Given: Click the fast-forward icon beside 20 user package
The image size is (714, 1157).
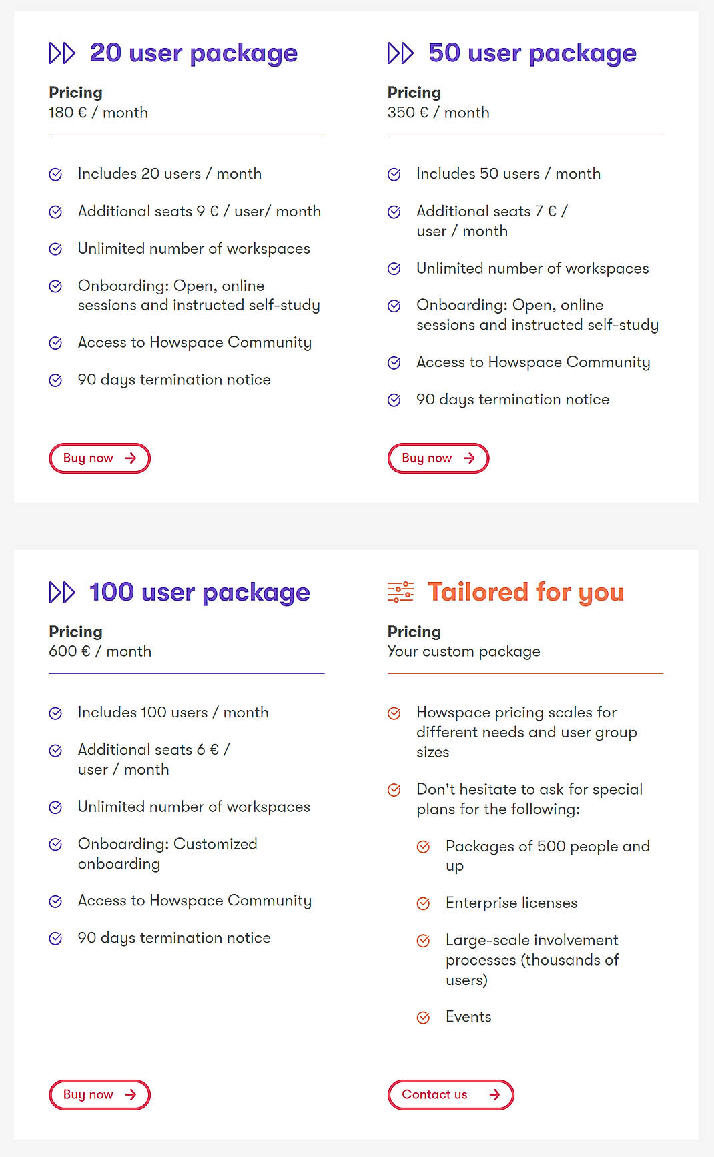Looking at the screenshot, I should click(63, 53).
